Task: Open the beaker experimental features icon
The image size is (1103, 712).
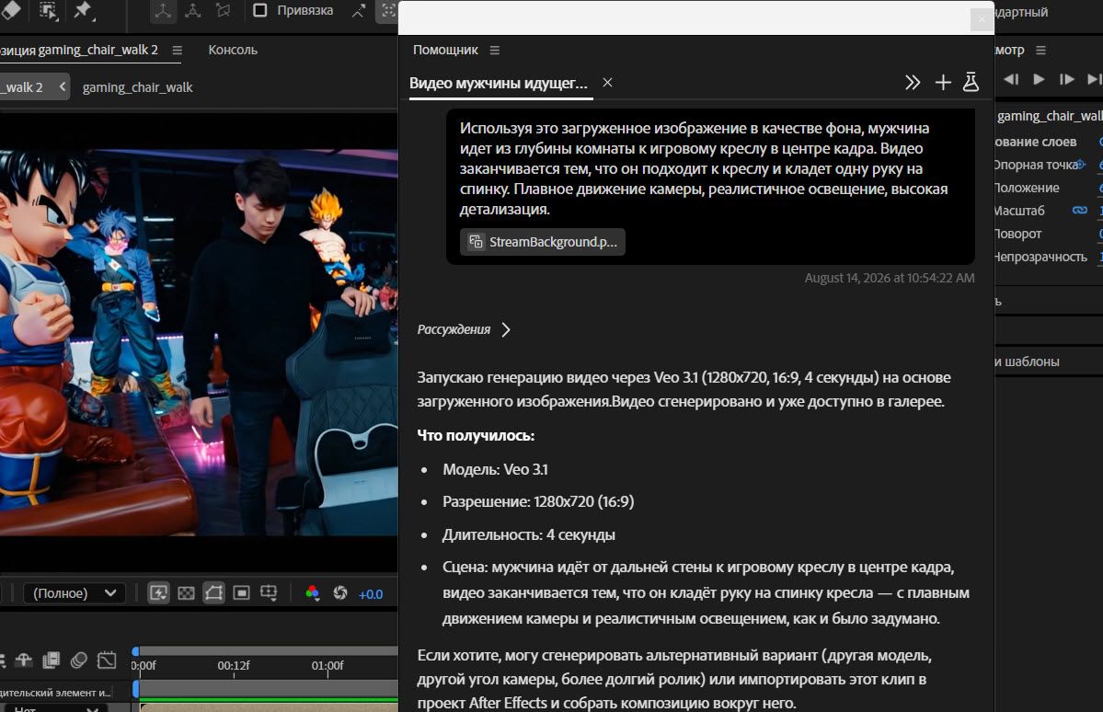Action: point(971,82)
